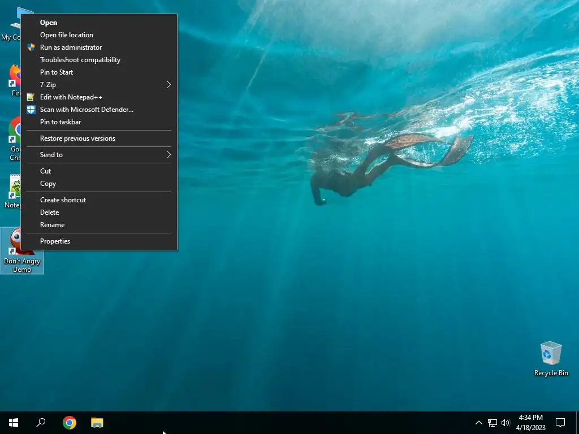Viewport: 579px width, 434px height.
Task: Select the Recycle Bin icon
Action: click(551, 359)
